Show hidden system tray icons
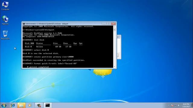The height and width of the screenshot is (108, 193). 169,105
